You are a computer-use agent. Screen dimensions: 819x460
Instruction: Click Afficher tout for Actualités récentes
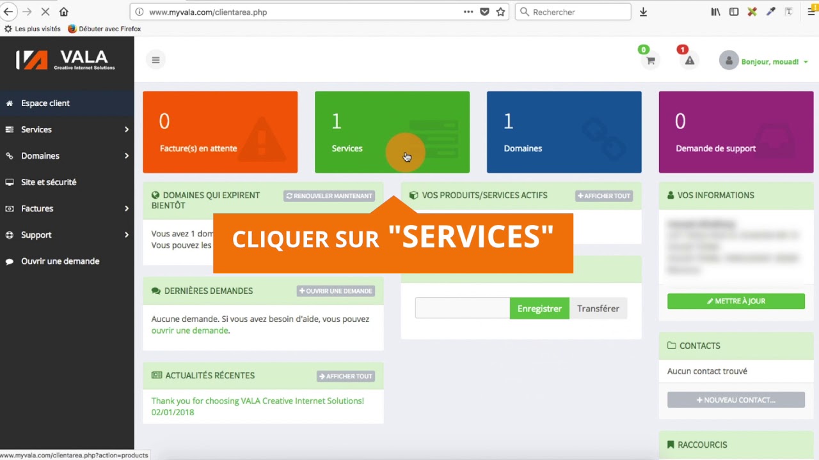346,376
